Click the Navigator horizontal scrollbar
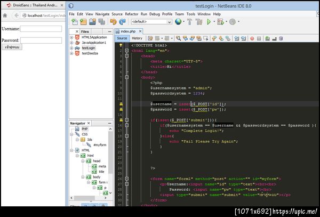 click(x=84, y=198)
